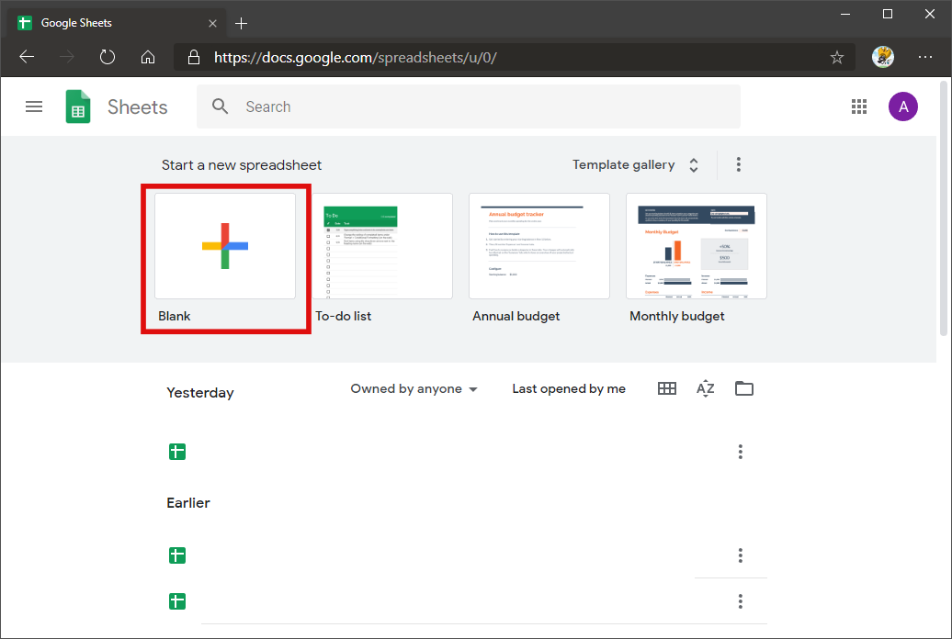This screenshot has width=952, height=639.
Task: Click the Start a new spreadsheet heading
Action: (242, 165)
